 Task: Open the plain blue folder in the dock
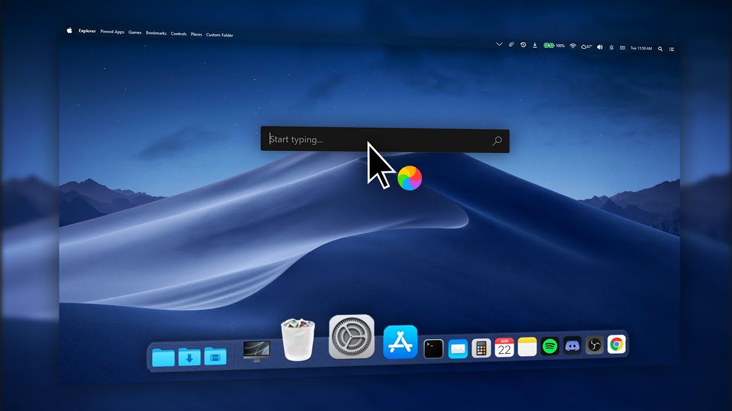pyautogui.click(x=163, y=357)
